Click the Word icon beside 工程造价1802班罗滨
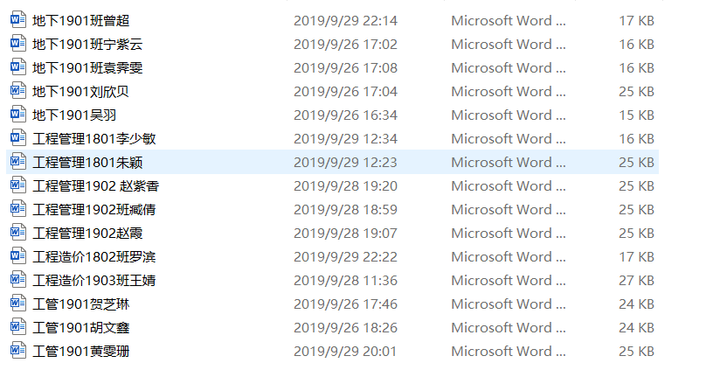This screenshot has width=720, height=370. point(18,256)
